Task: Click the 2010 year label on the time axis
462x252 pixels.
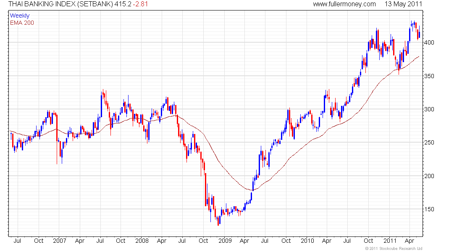Action: [307, 241]
